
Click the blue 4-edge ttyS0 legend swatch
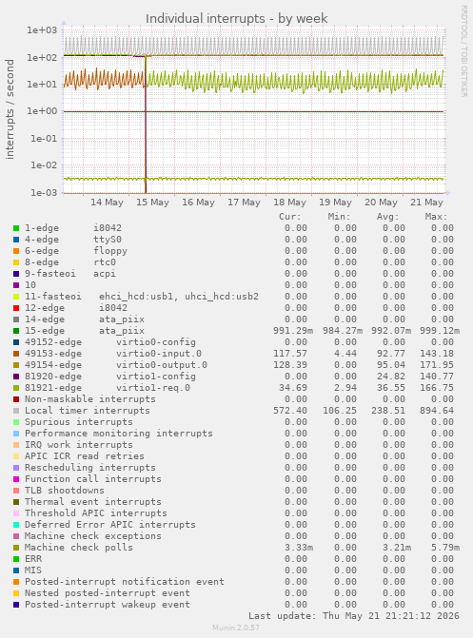16,240
